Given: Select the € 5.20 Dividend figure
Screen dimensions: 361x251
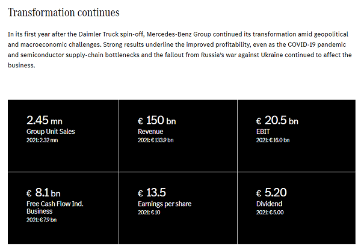Looking at the screenshot, I should [x=270, y=193].
